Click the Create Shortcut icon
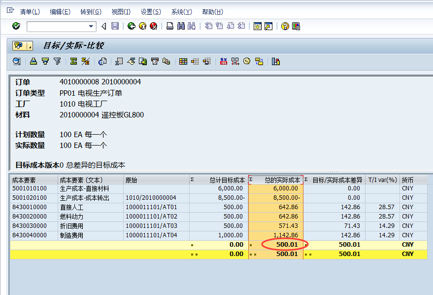Image resolution: width=433 pixels, height=295 pixels. coord(268,26)
